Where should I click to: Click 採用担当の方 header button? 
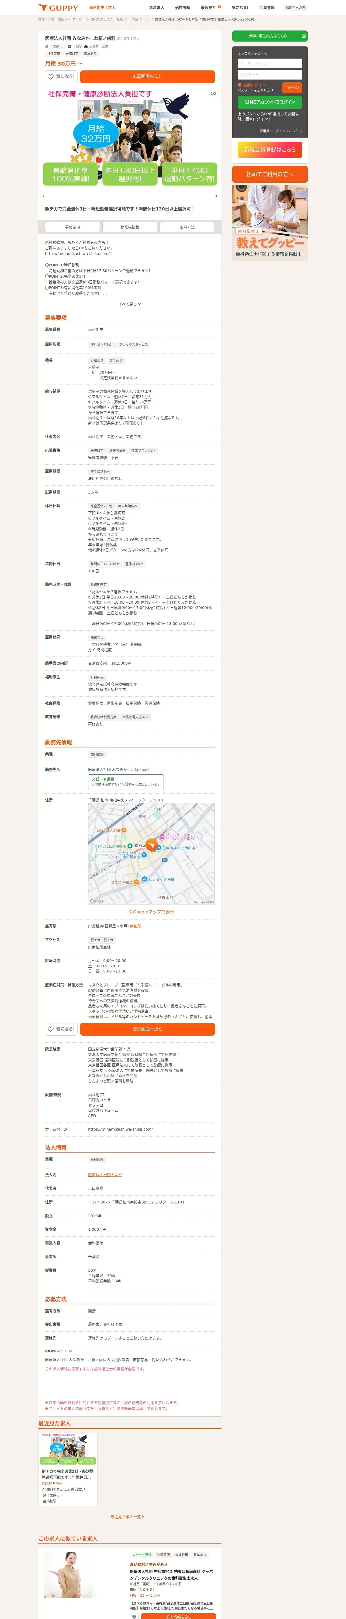(295, 8)
